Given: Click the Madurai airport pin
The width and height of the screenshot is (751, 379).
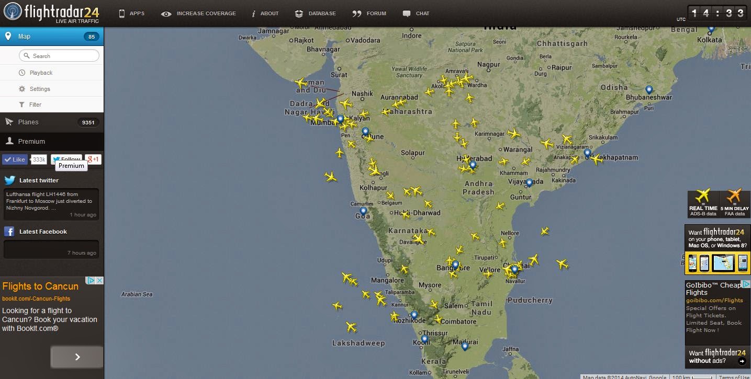Looking at the screenshot, I should pos(464,346).
